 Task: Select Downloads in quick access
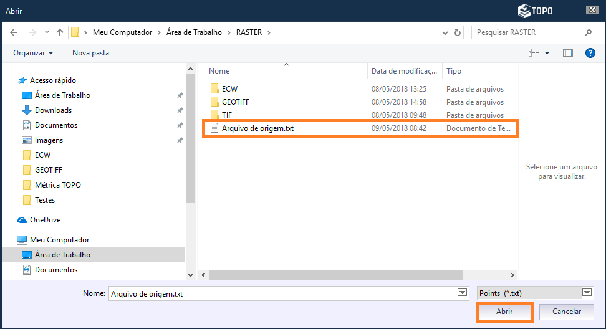[53, 110]
